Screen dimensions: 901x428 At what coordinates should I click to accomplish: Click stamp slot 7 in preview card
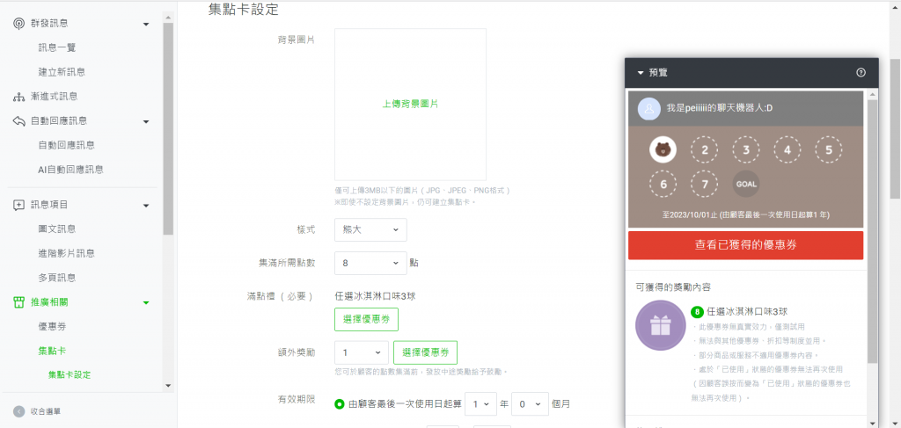[x=705, y=185]
